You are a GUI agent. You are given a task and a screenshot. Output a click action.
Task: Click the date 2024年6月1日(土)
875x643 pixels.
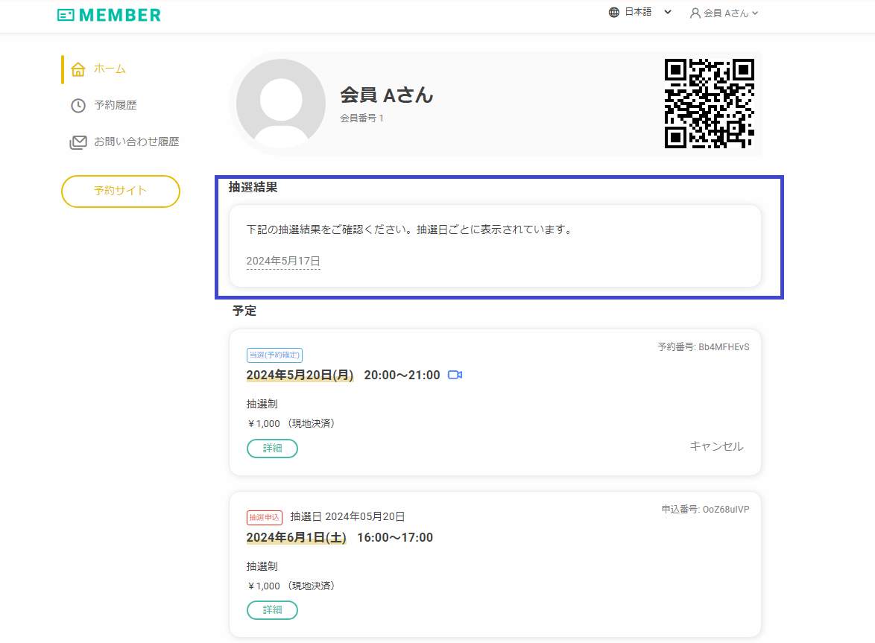pyautogui.click(x=297, y=538)
